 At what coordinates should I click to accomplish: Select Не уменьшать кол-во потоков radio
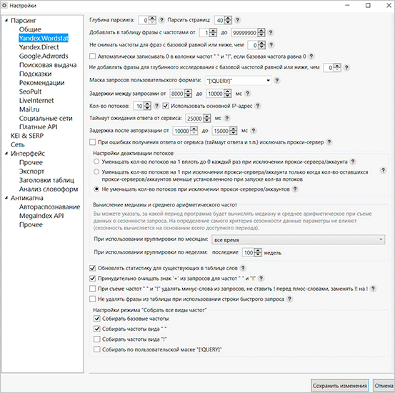click(96, 189)
